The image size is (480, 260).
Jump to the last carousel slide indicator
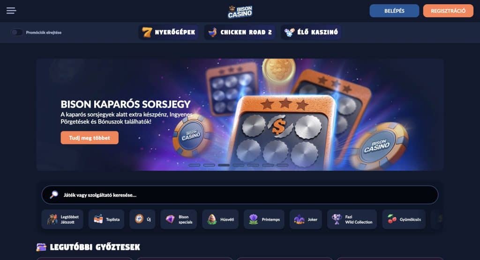coord(283,165)
